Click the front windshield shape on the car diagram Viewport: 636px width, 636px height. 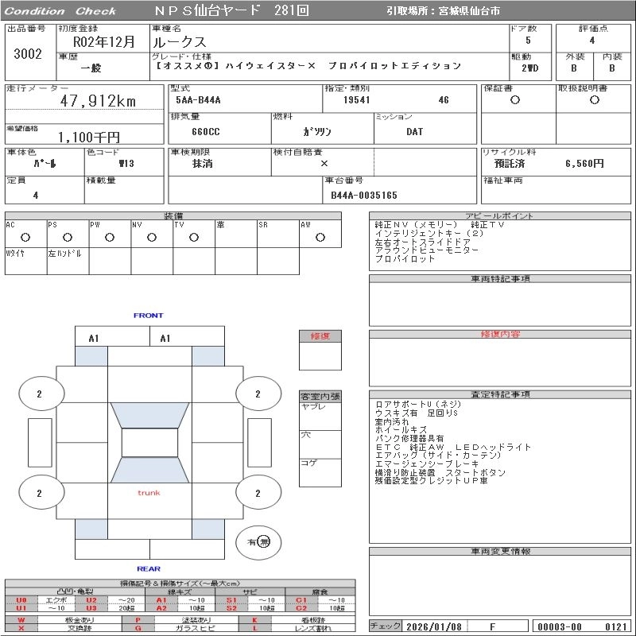(149, 416)
